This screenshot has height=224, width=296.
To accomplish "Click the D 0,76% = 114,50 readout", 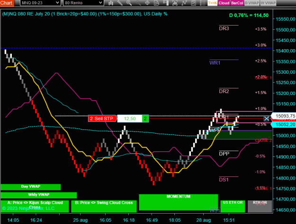I will click(x=249, y=16).
